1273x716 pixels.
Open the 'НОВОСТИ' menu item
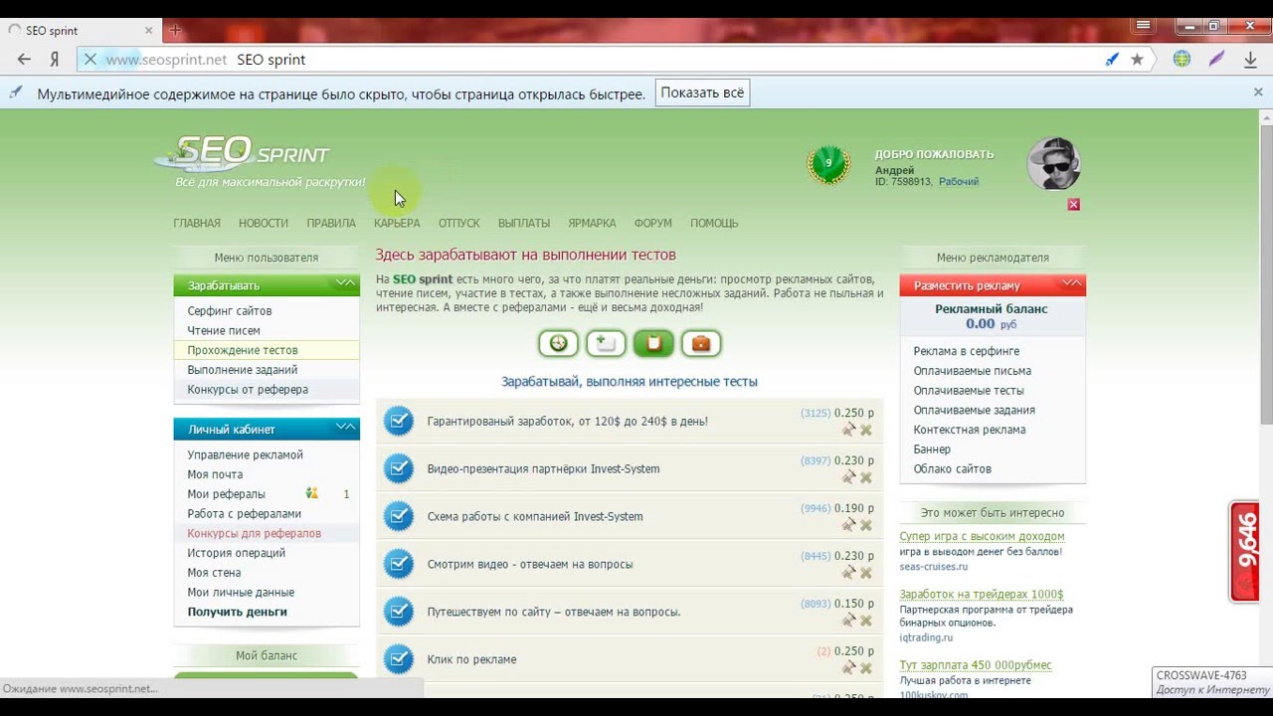tap(264, 223)
